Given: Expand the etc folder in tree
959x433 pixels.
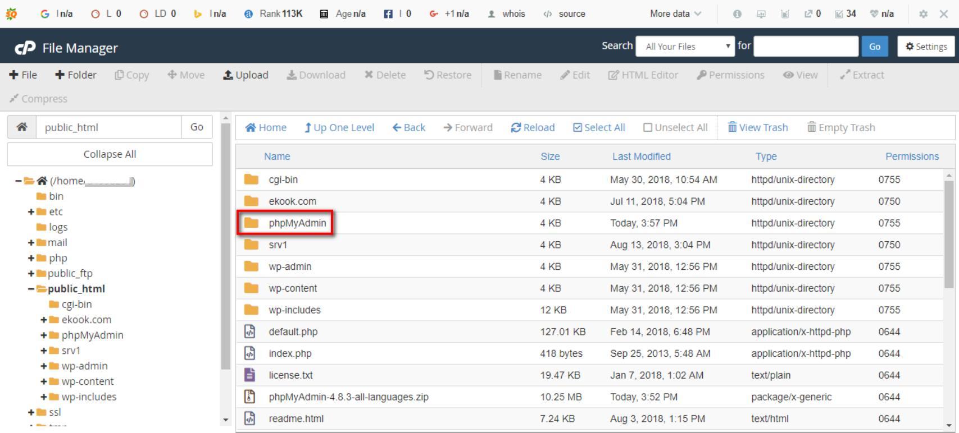Looking at the screenshot, I should (31, 211).
